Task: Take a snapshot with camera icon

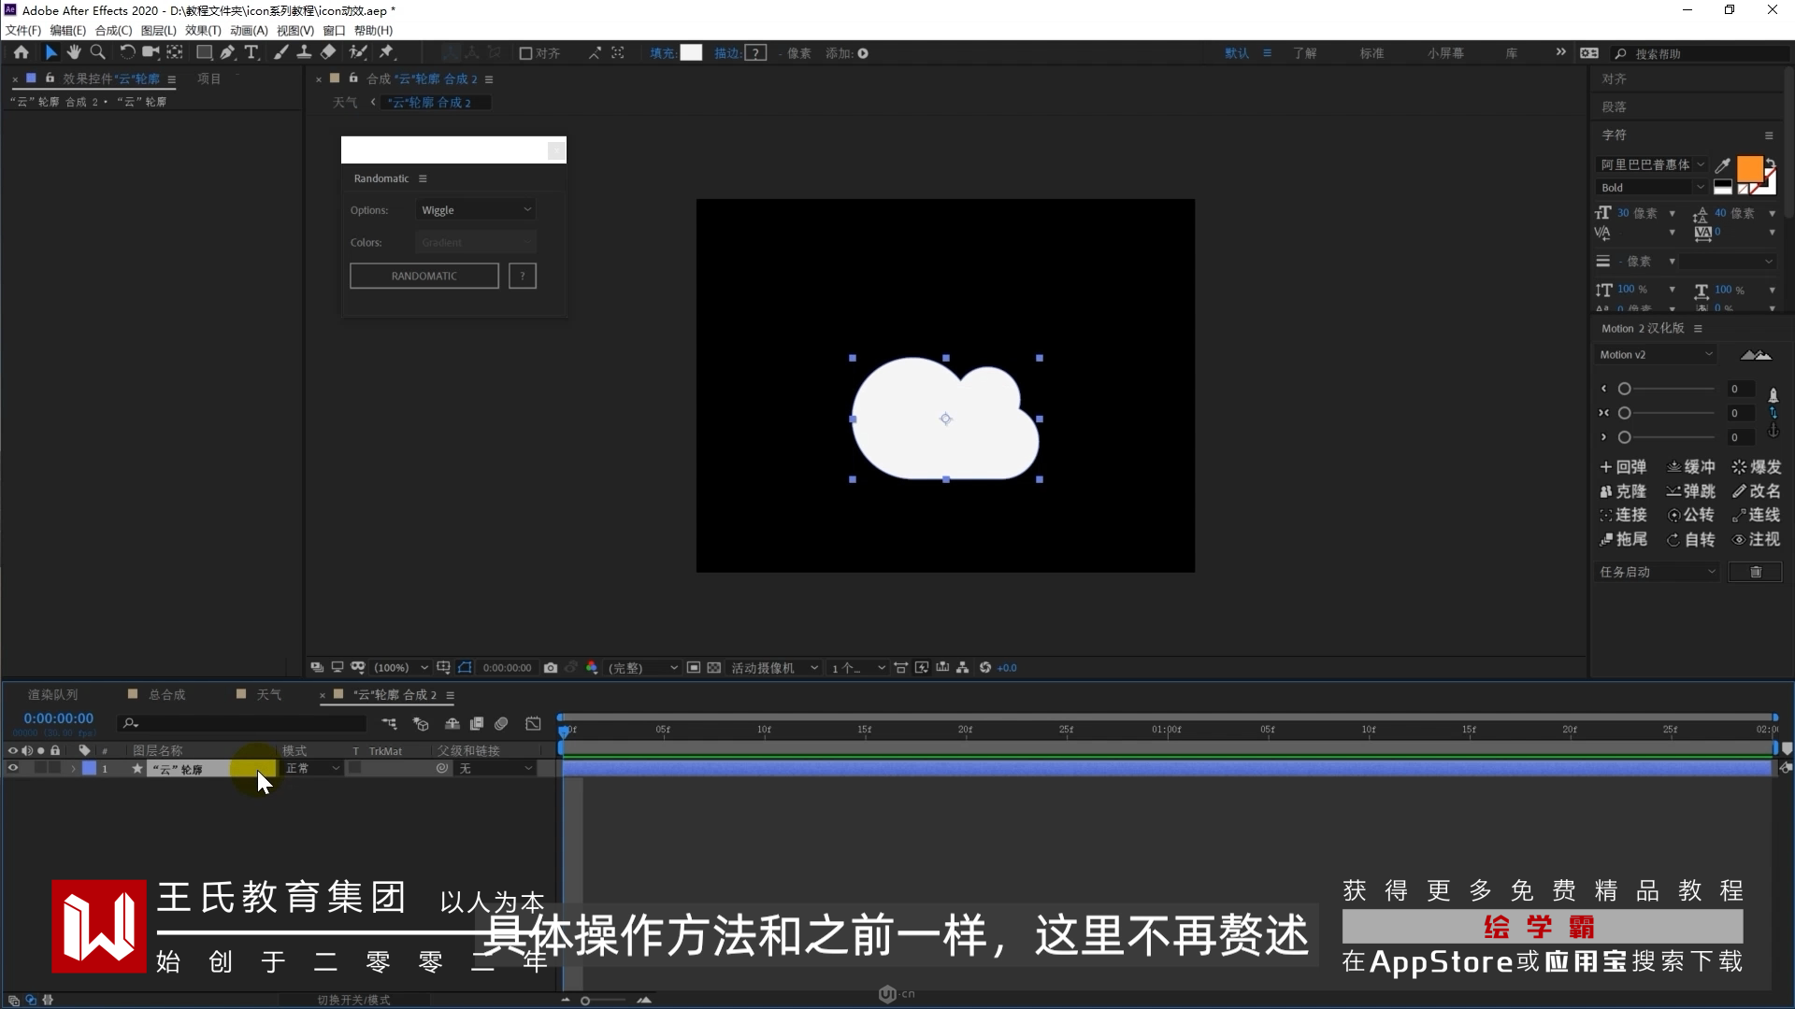Action: click(x=551, y=667)
